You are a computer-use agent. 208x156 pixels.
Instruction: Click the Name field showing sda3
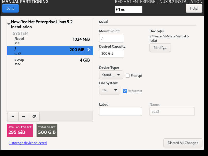tap(172, 111)
